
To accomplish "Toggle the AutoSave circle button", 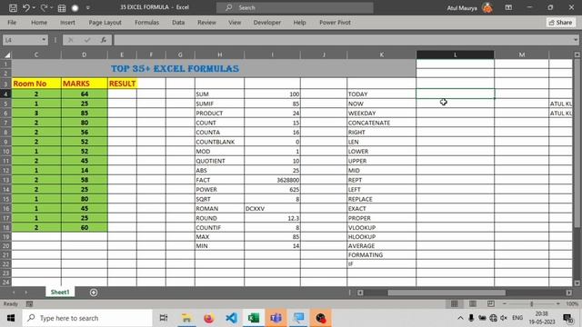I will (x=75, y=8).
